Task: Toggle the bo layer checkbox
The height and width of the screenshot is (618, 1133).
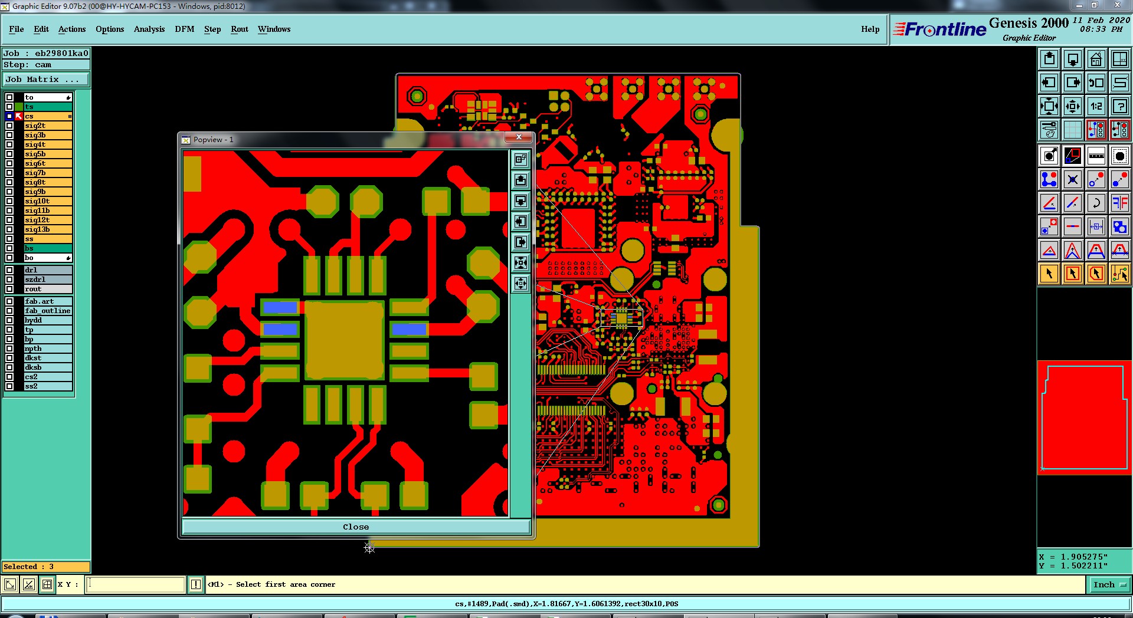Action: (9, 258)
